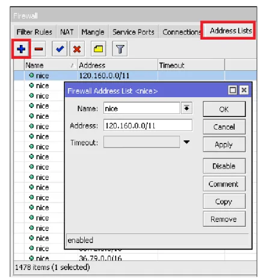Open the funnel Filter icon
The width and height of the screenshot is (258, 279).
120,49
